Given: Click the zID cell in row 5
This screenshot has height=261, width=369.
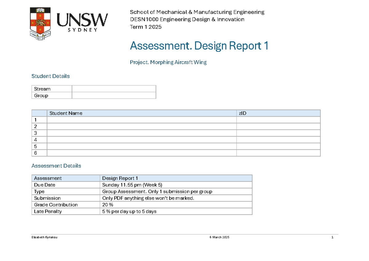Looking at the screenshot, I should (279, 146).
